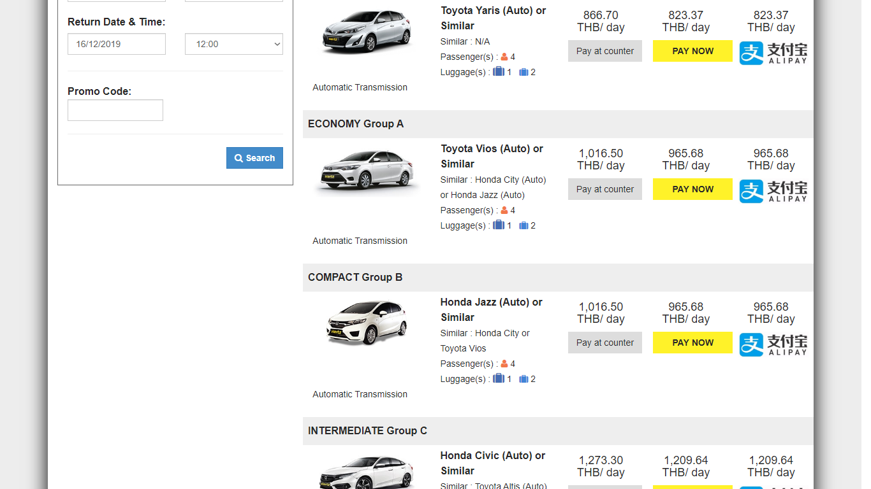Click small suitcase icon for Toyota Vios

[523, 226]
